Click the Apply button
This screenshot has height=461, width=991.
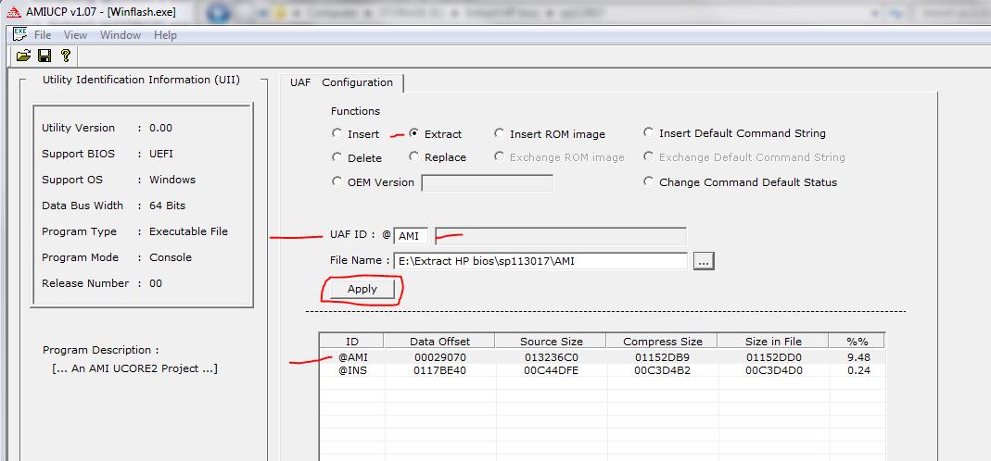coord(362,289)
